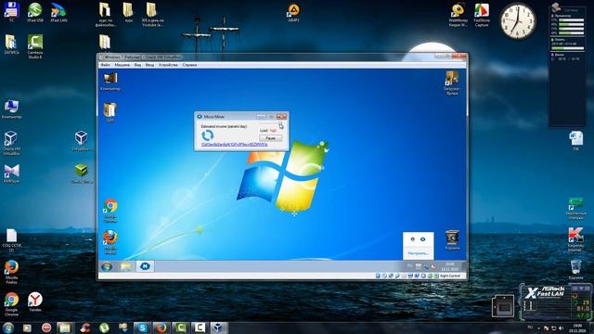Open Skype from the host taskbar
Image resolution: width=594 pixels, height=334 pixels.
point(142,328)
